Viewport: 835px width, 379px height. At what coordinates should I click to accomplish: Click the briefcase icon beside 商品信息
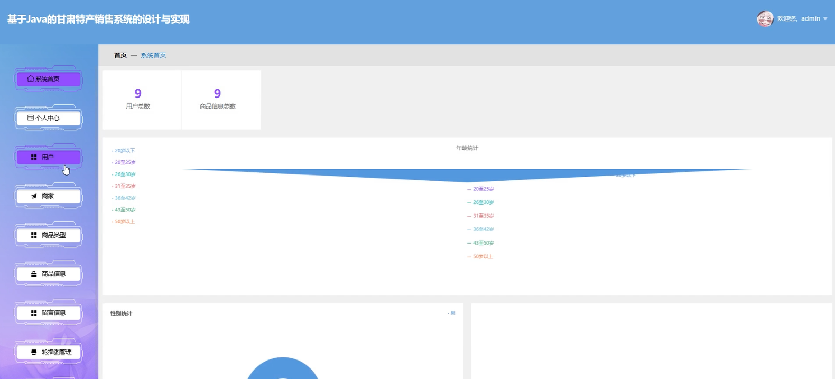(x=34, y=274)
